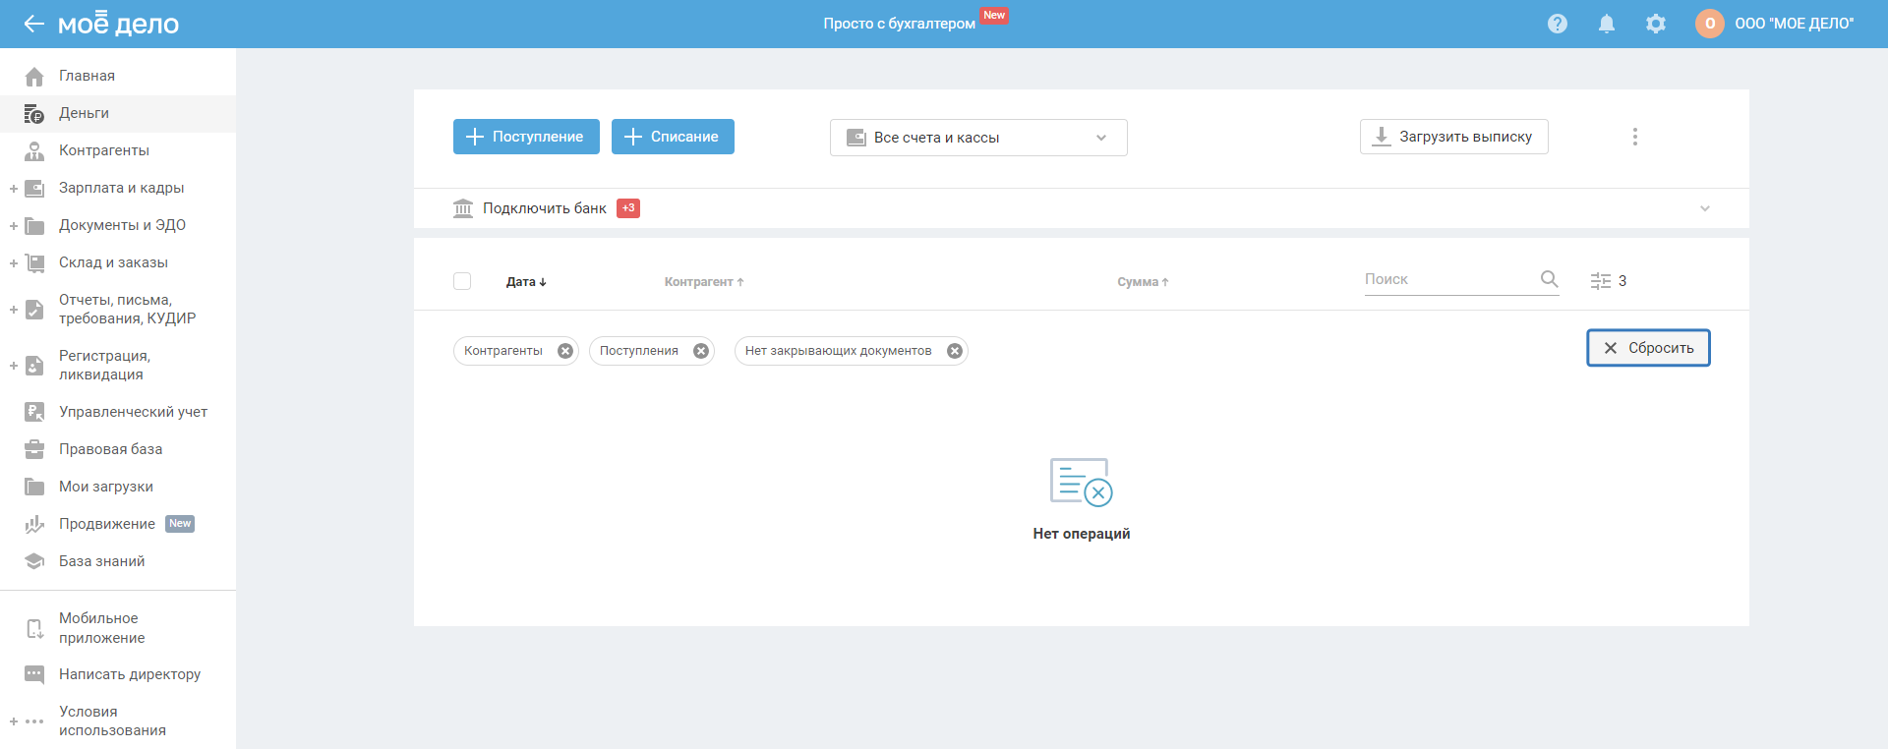Expand the Регистрация, ликвидация plus
The width and height of the screenshot is (1888, 749).
coord(14,366)
